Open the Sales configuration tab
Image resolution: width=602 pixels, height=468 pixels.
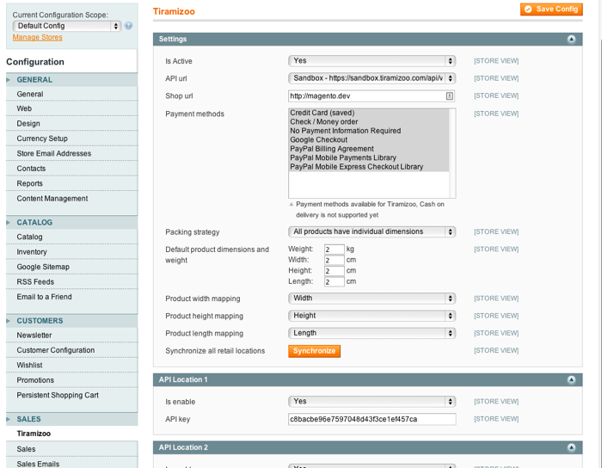tap(71, 449)
